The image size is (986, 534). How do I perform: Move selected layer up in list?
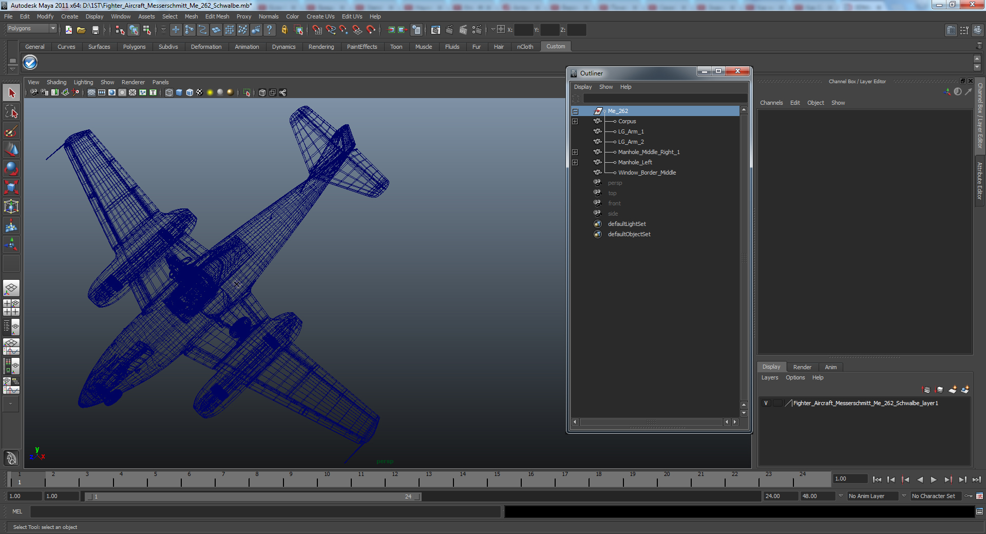(x=926, y=390)
